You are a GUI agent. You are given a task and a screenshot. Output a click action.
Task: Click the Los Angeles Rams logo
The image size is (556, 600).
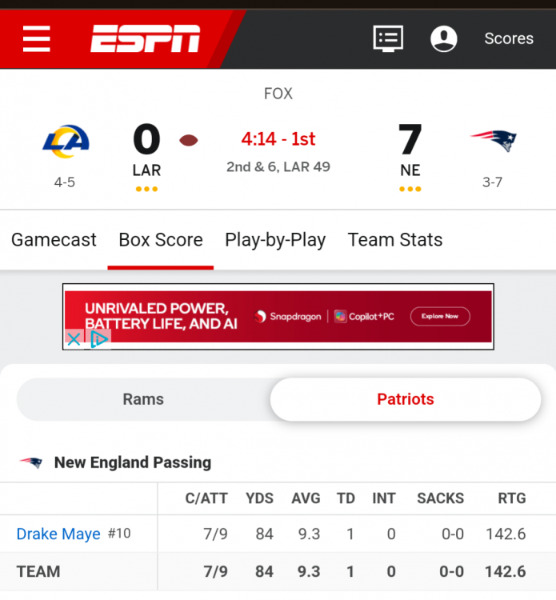coord(66,142)
